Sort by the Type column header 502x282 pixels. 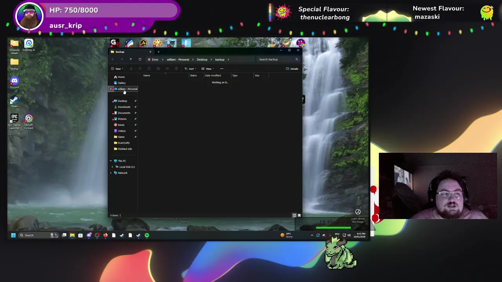click(235, 75)
